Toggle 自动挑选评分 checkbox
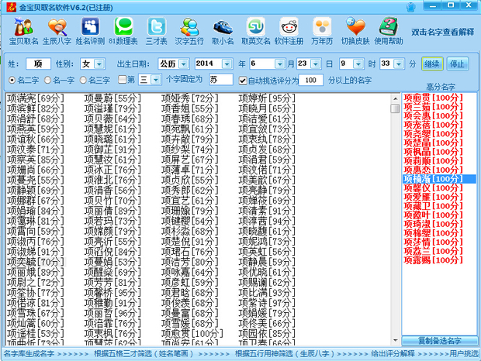The width and height of the screenshot is (481, 361). pyautogui.click(x=243, y=80)
